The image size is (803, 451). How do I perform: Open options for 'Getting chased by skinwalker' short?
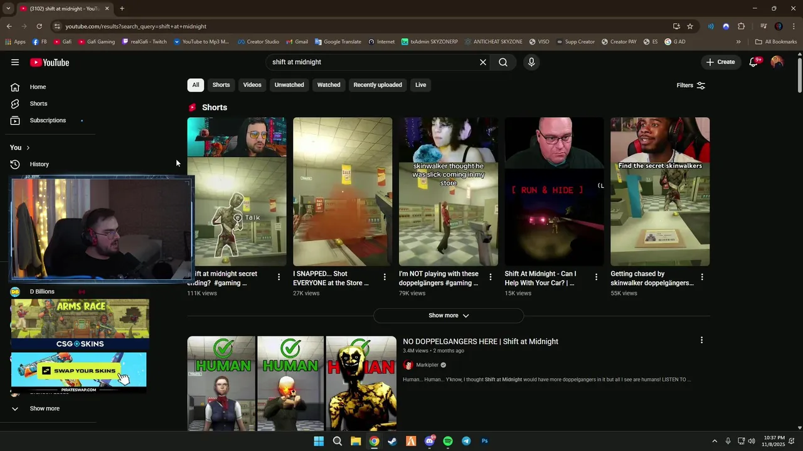(x=702, y=276)
